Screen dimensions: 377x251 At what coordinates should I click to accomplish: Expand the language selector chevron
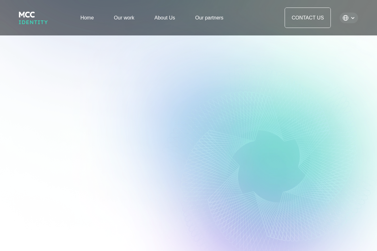pyautogui.click(x=353, y=18)
